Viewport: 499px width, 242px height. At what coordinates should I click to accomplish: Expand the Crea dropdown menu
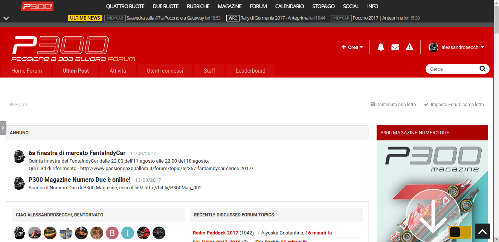point(352,47)
